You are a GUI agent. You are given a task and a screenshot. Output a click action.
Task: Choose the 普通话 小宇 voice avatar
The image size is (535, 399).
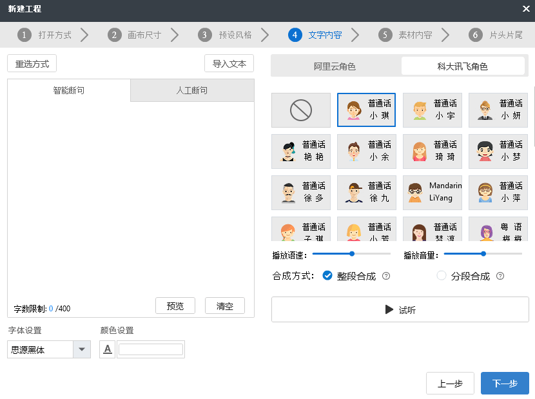pos(433,110)
